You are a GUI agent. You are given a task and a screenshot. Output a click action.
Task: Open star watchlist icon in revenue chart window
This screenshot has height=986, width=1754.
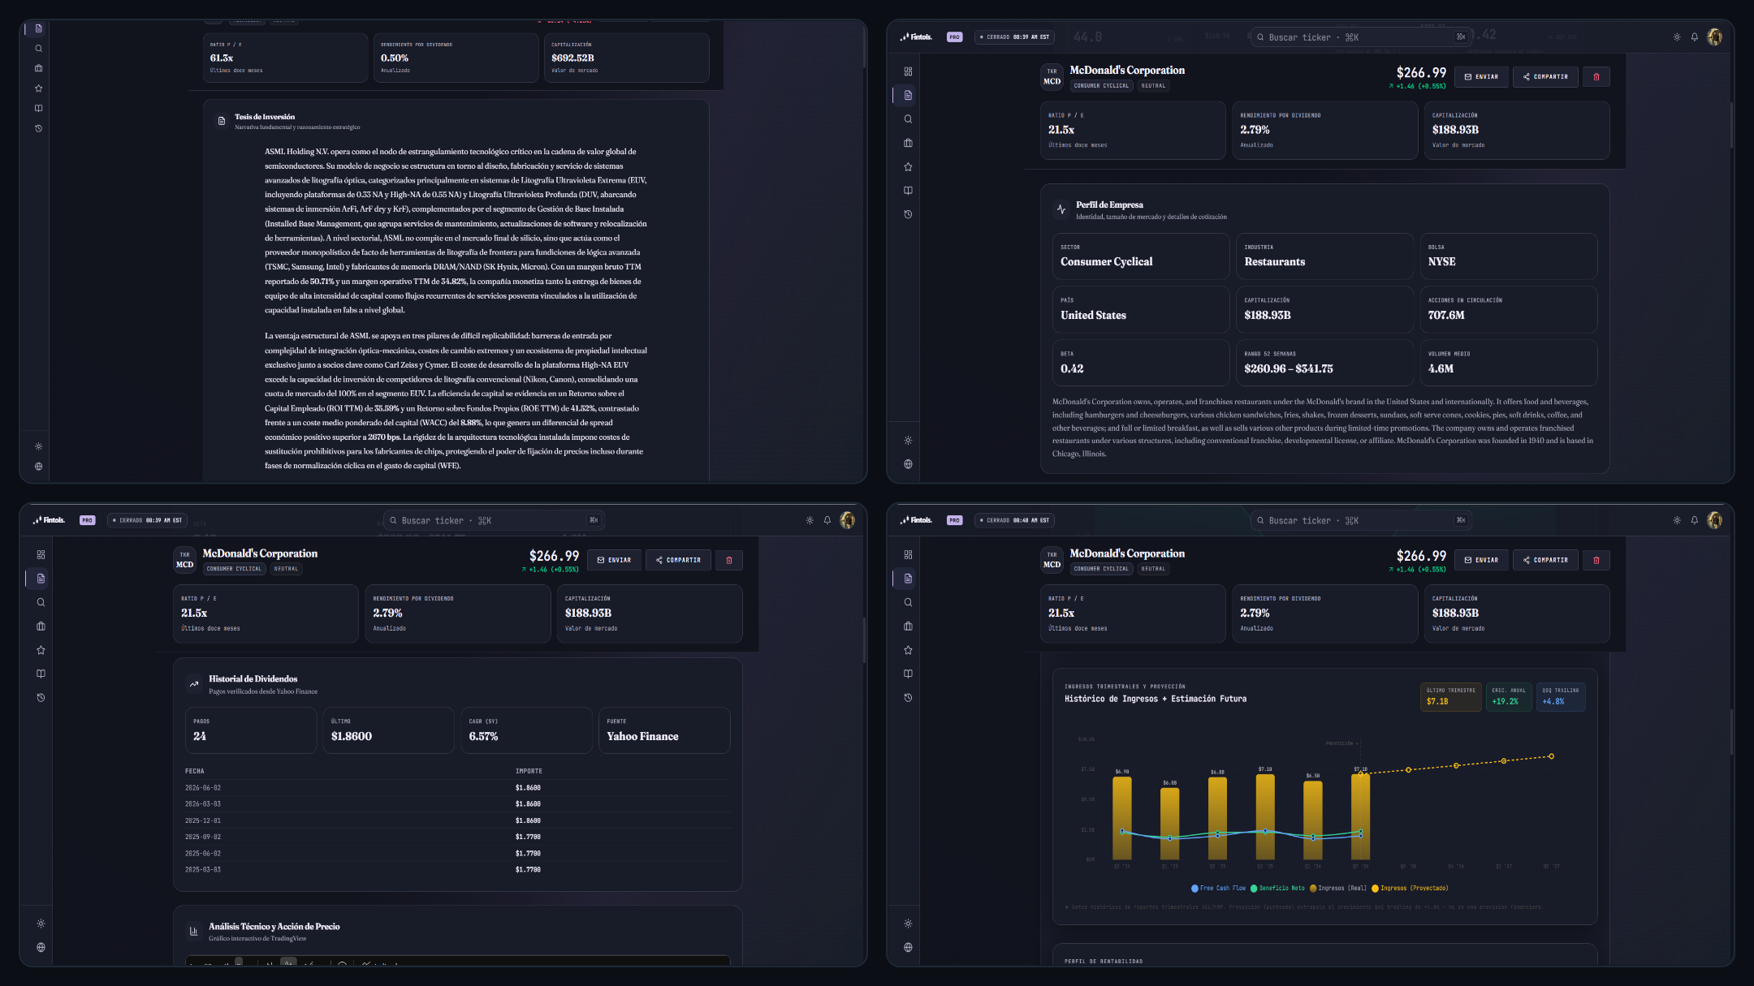point(908,650)
